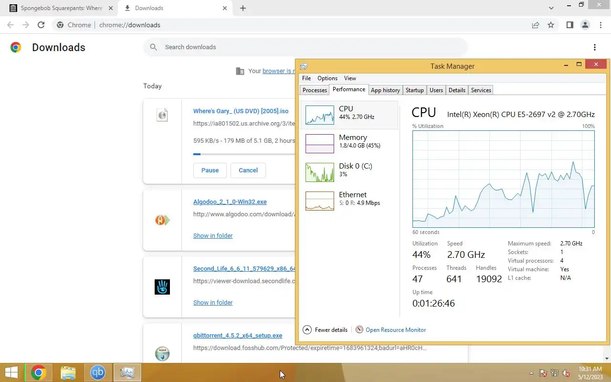611x382 pixels.
Task: Open Chrome three-dot menu
Action: pyautogui.click(x=600, y=25)
